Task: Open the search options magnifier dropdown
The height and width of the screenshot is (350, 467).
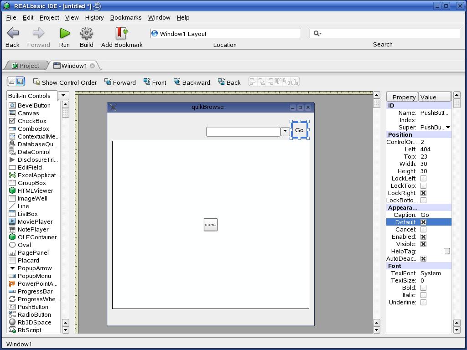Action: pos(317,33)
